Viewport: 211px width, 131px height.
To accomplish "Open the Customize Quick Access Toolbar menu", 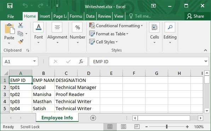I will [57, 6].
